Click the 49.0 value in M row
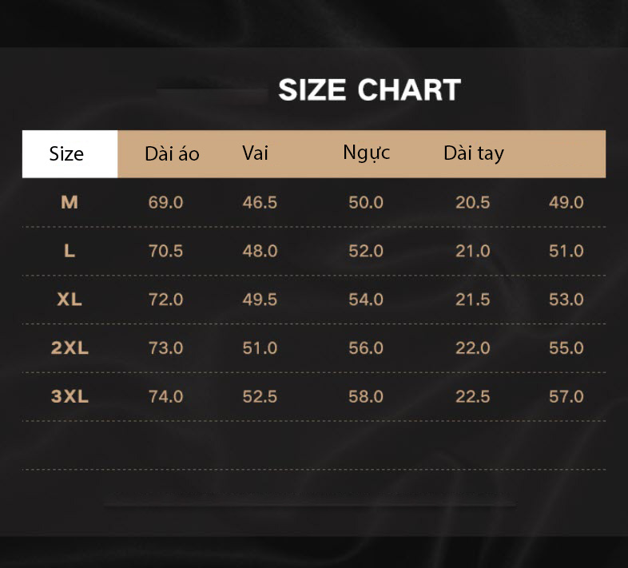628x568 pixels. [566, 202]
